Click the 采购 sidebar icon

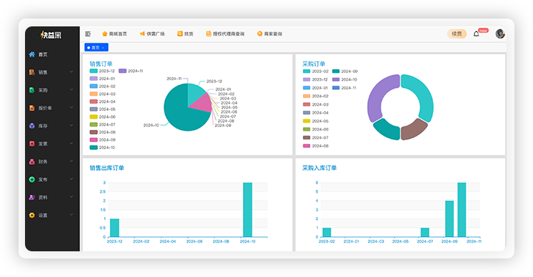(32, 90)
